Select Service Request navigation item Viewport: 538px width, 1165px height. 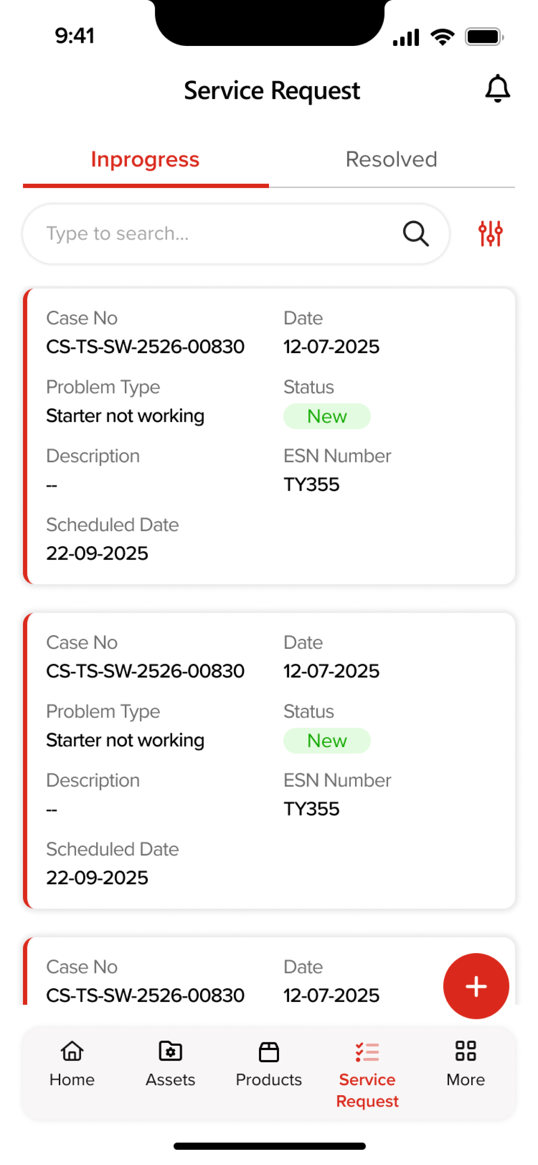367,1074
